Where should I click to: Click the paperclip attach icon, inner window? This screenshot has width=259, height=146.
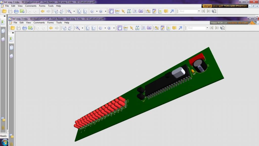point(157,28)
